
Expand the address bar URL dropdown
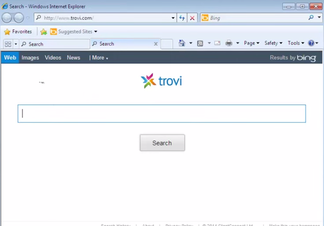click(x=173, y=18)
